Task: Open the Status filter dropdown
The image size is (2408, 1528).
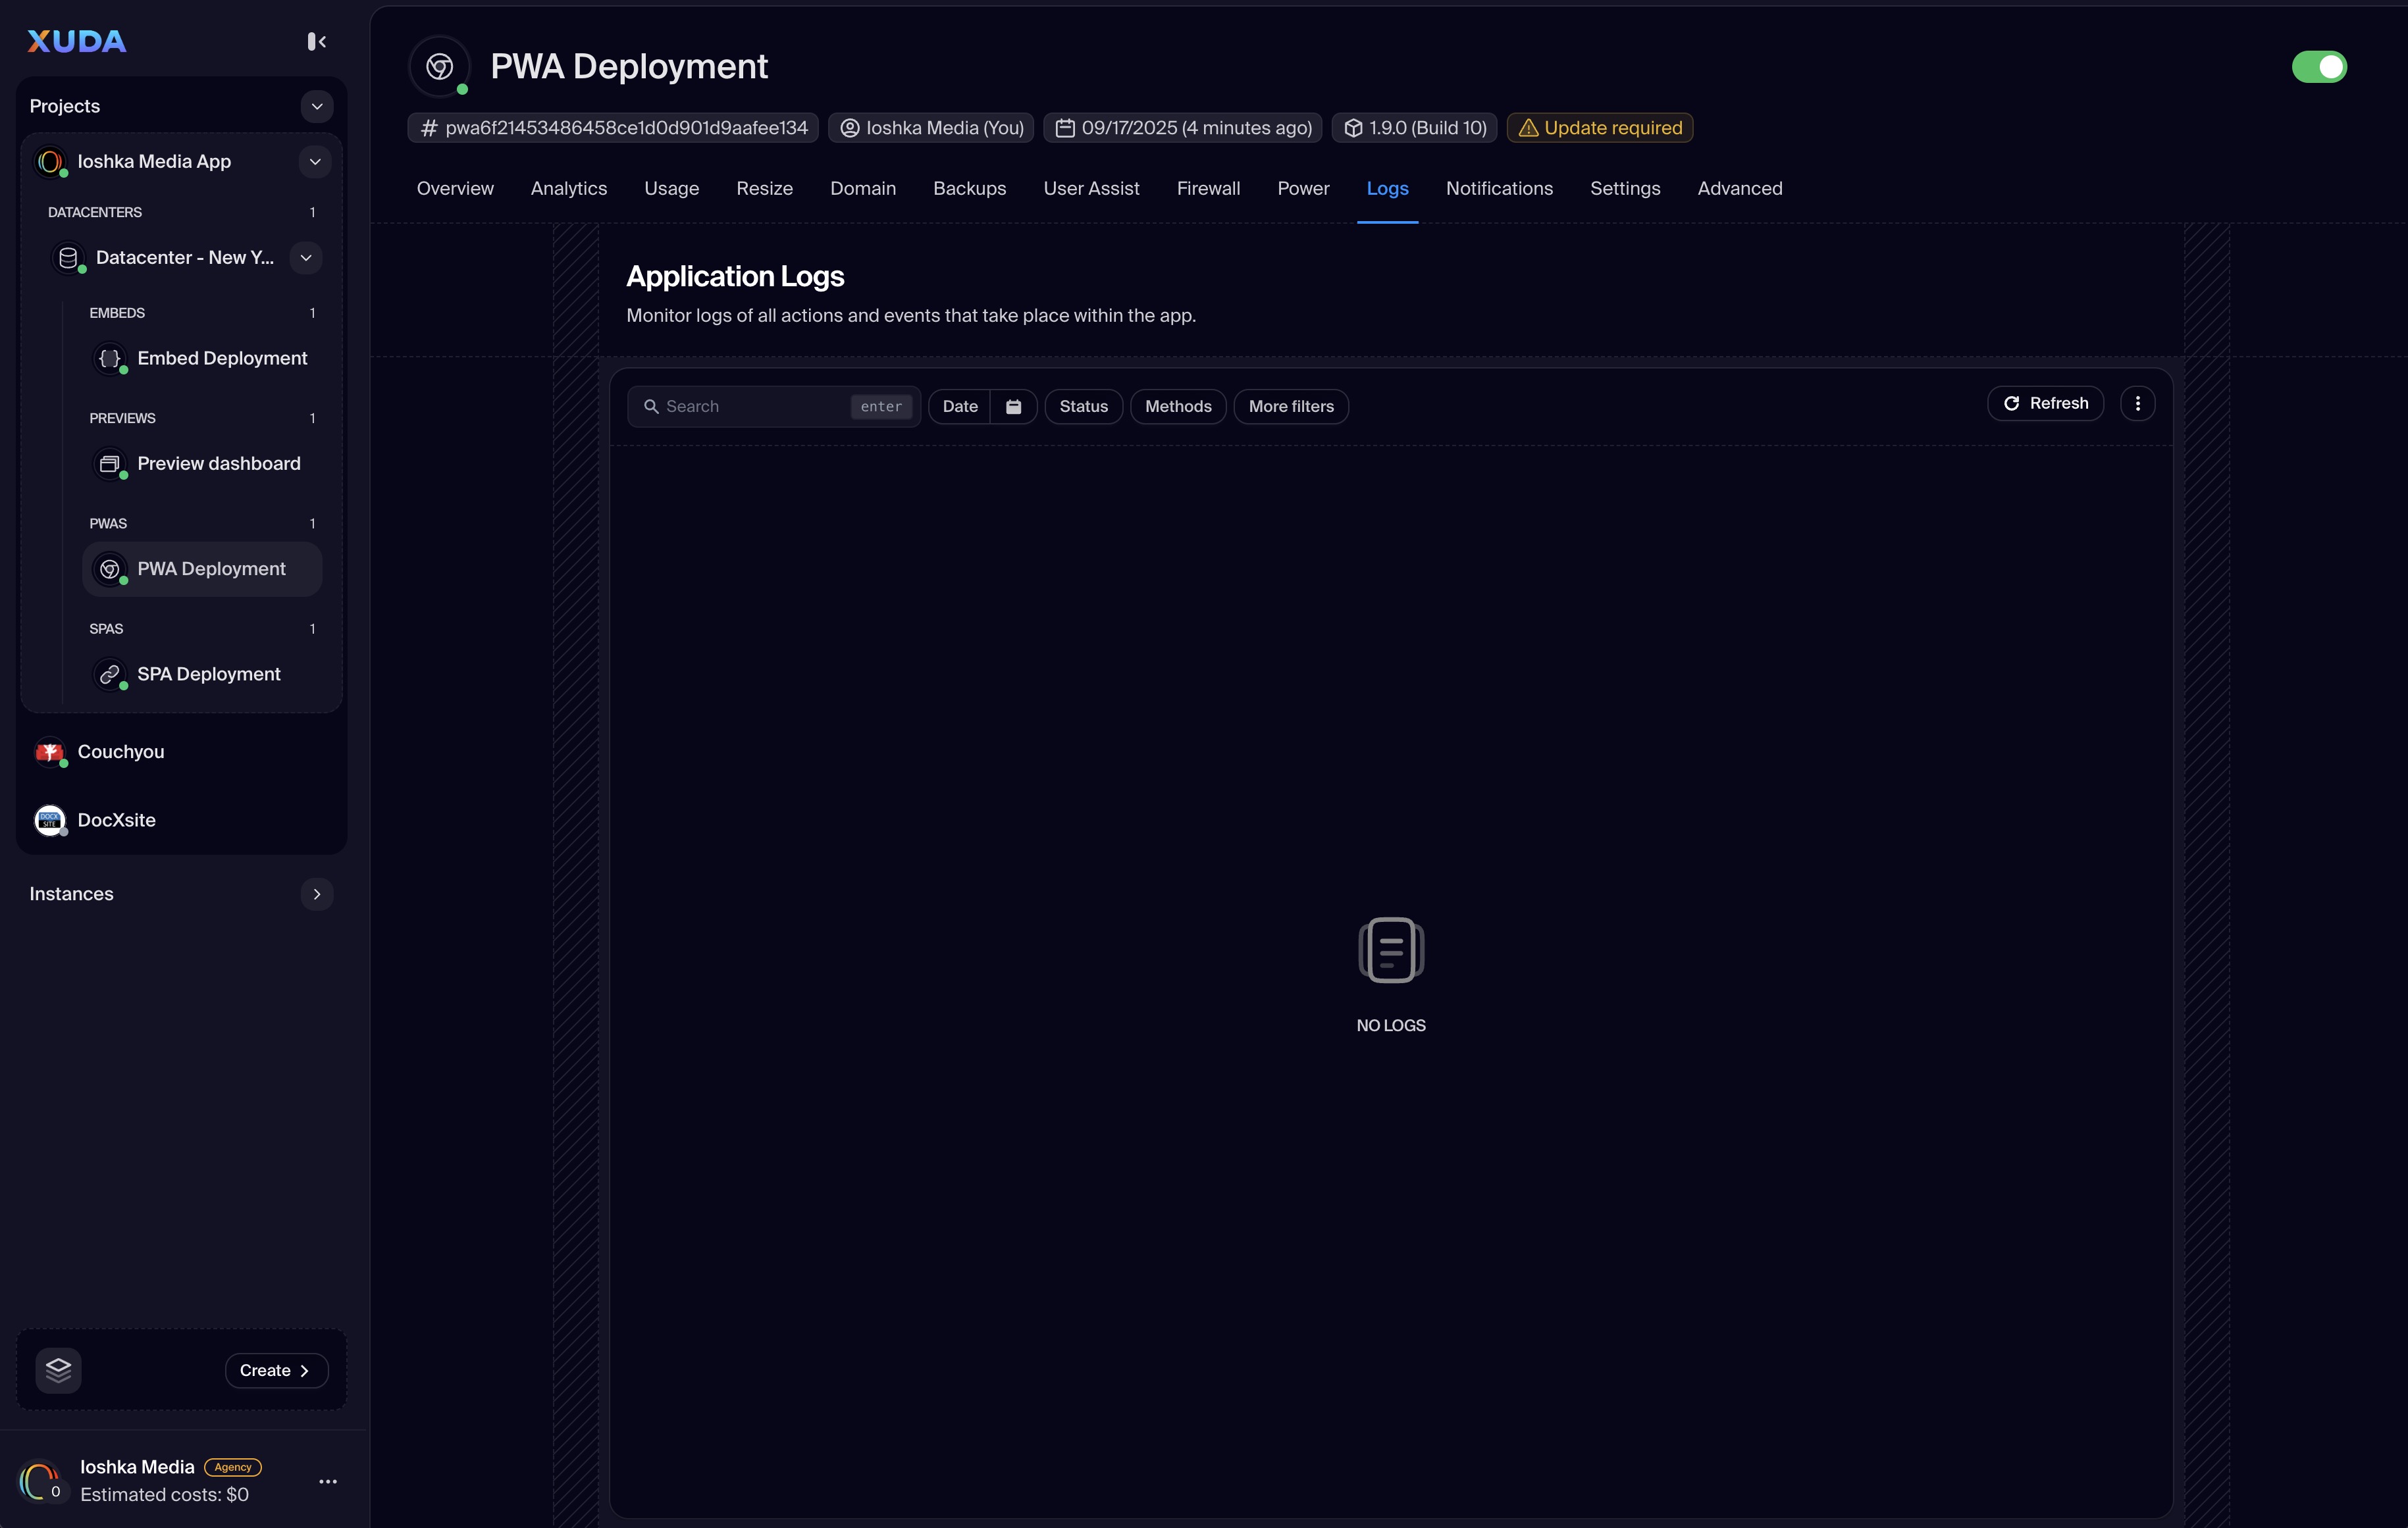Action: (1083, 407)
